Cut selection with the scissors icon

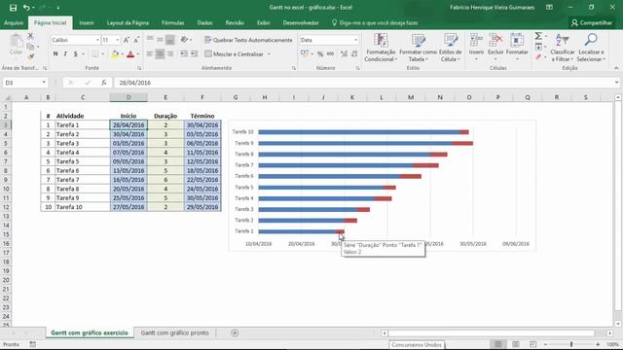pyautogui.click(x=30, y=36)
